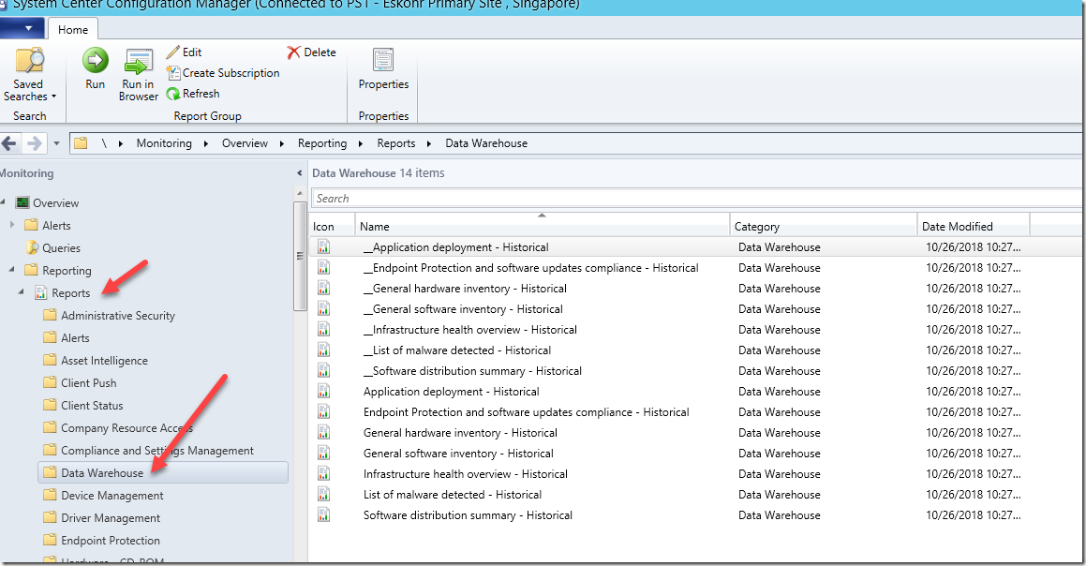Open the navigation history dropdown arrow
Image resolution: width=1086 pixels, height=566 pixels.
coord(57,143)
